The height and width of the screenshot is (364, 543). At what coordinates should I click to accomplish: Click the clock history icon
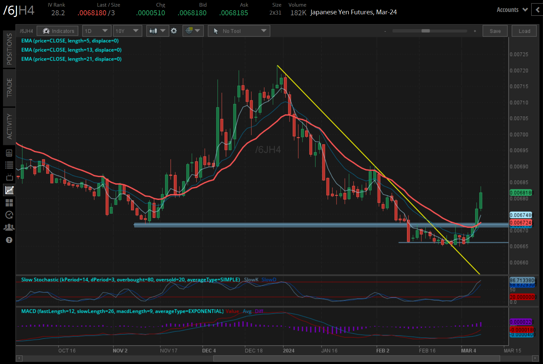coord(9,215)
